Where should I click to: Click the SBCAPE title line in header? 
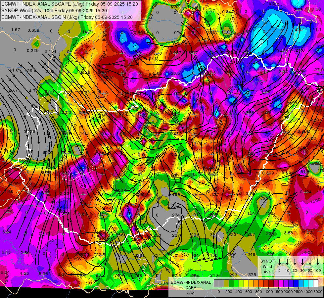[69, 4]
